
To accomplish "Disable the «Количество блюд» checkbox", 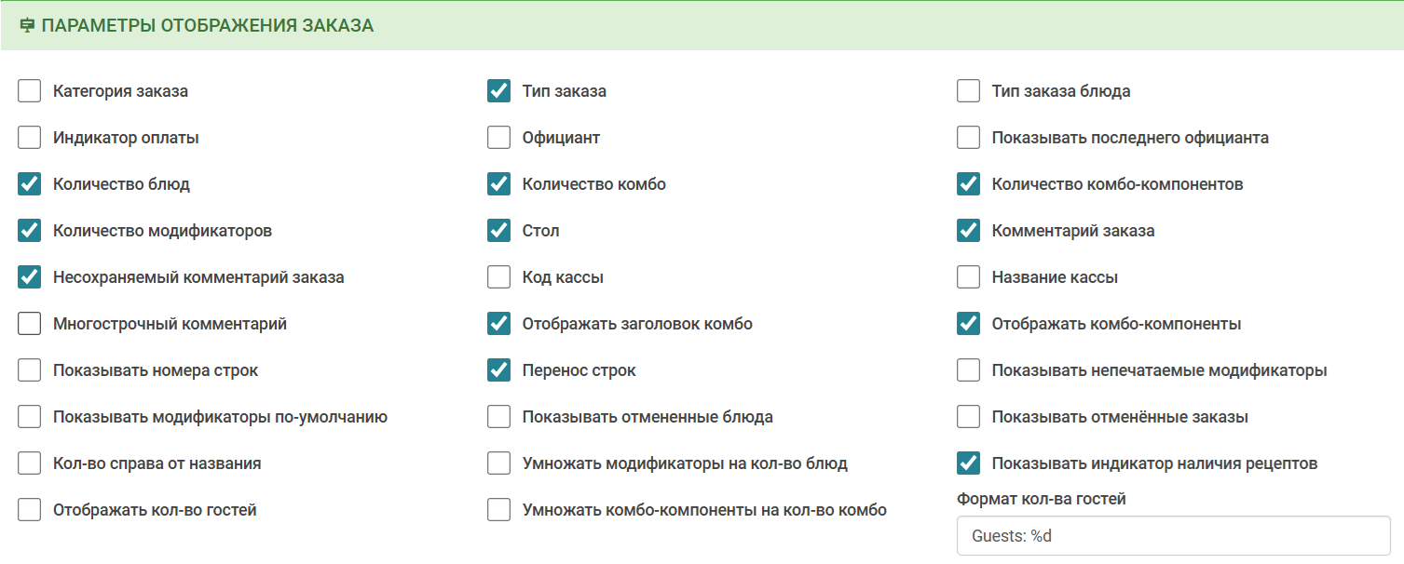I will (x=30, y=184).
